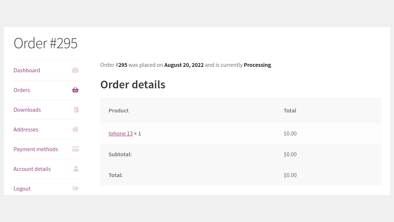
Task: Open the Iphone 13 product link
Action: (x=120, y=134)
